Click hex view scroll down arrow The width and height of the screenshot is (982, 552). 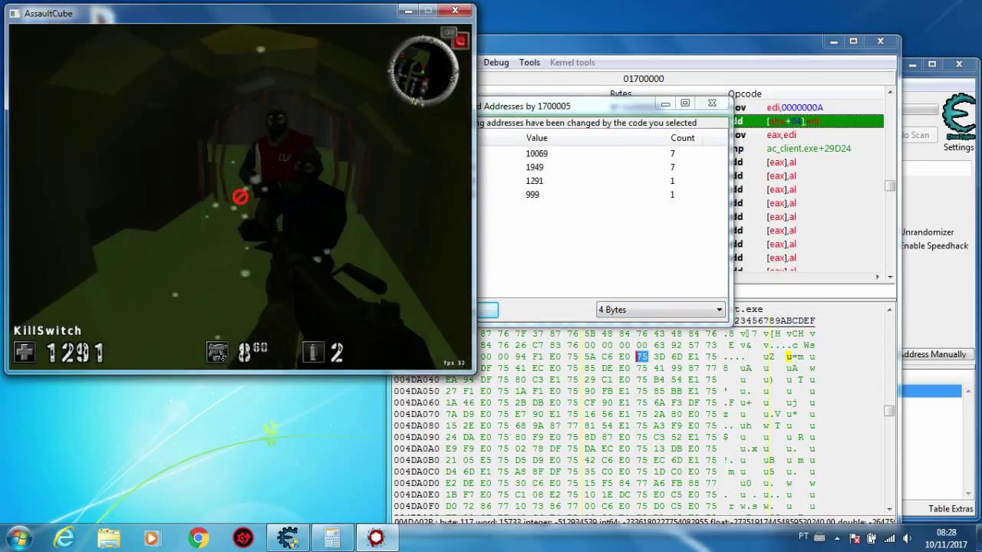click(x=890, y=508)
